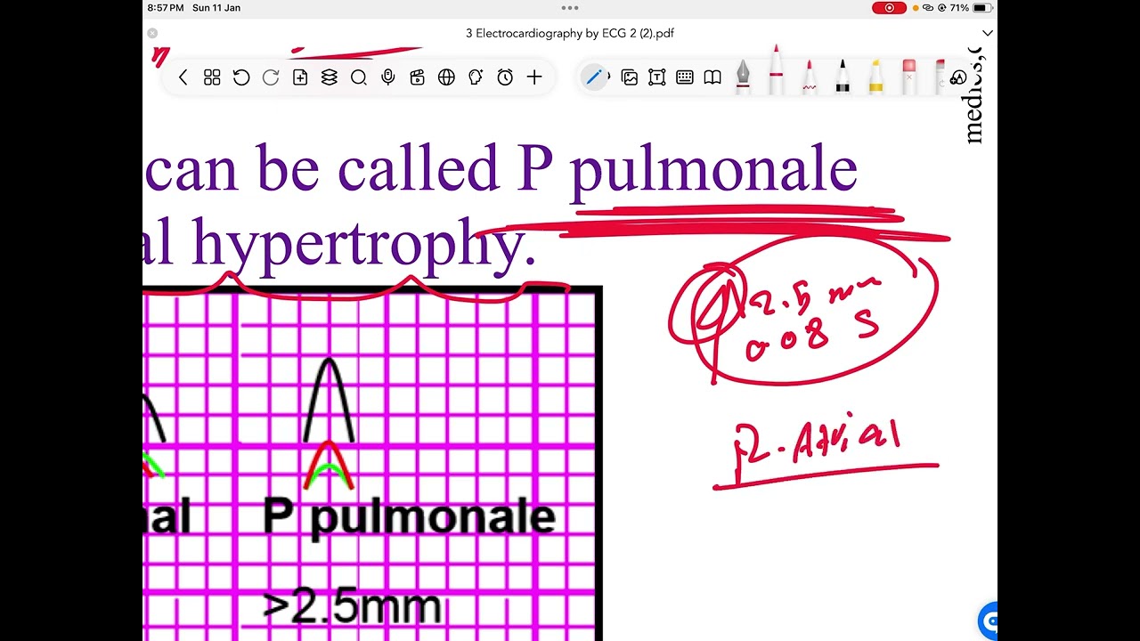Close the document tab with X
Image resolution: width=1140 pixels, height=641 pixels.
click(x=152, y=33)
